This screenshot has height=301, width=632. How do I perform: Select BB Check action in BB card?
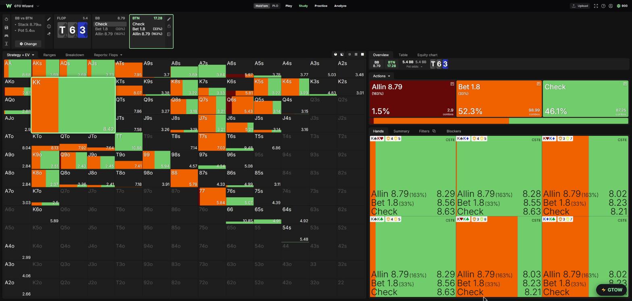pos(110,24)
